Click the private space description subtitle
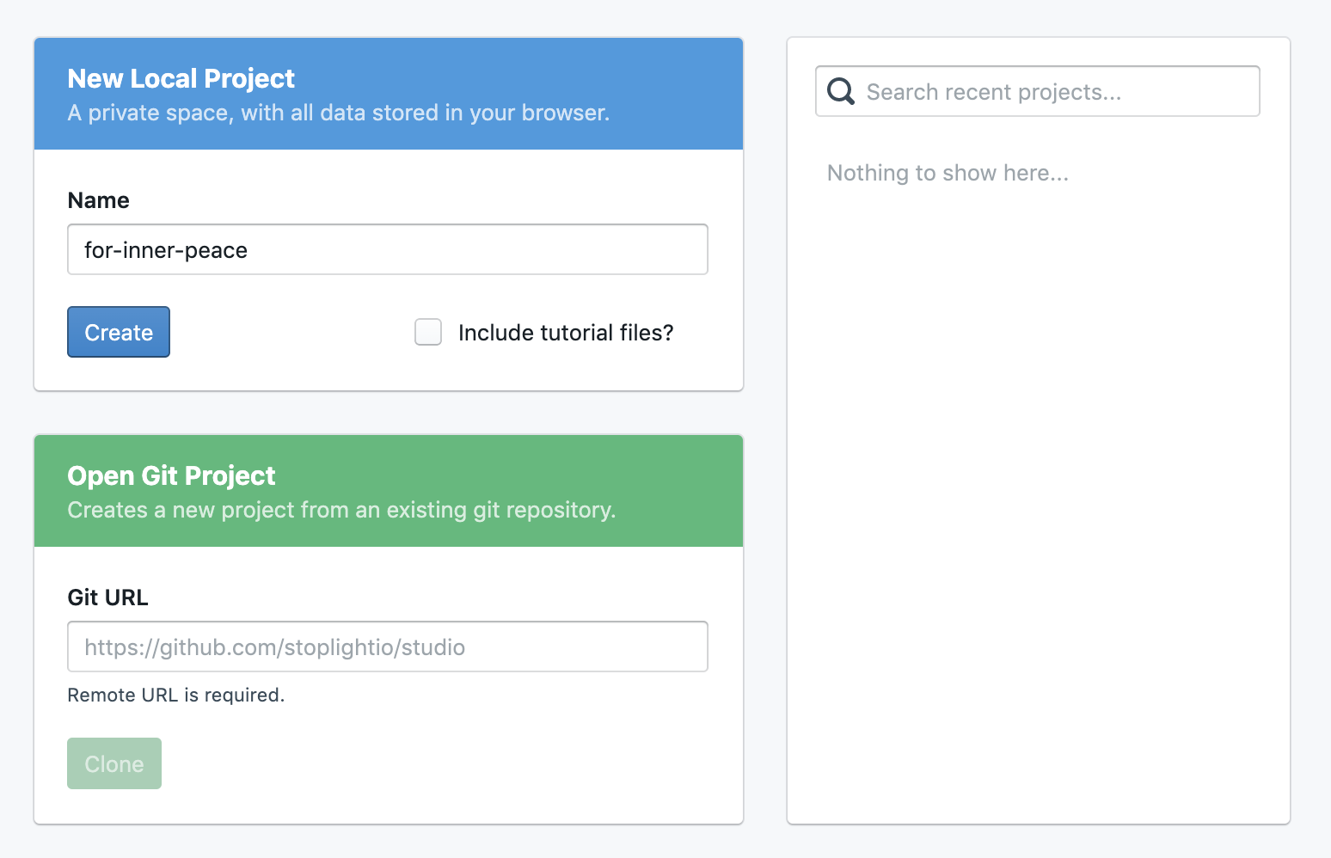The height and width of the screenshot is (858, 1331). coord(339,113)
